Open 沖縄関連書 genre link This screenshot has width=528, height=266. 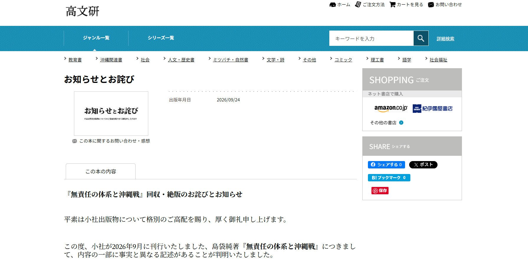pyautogui.click(x=111, y=60)
